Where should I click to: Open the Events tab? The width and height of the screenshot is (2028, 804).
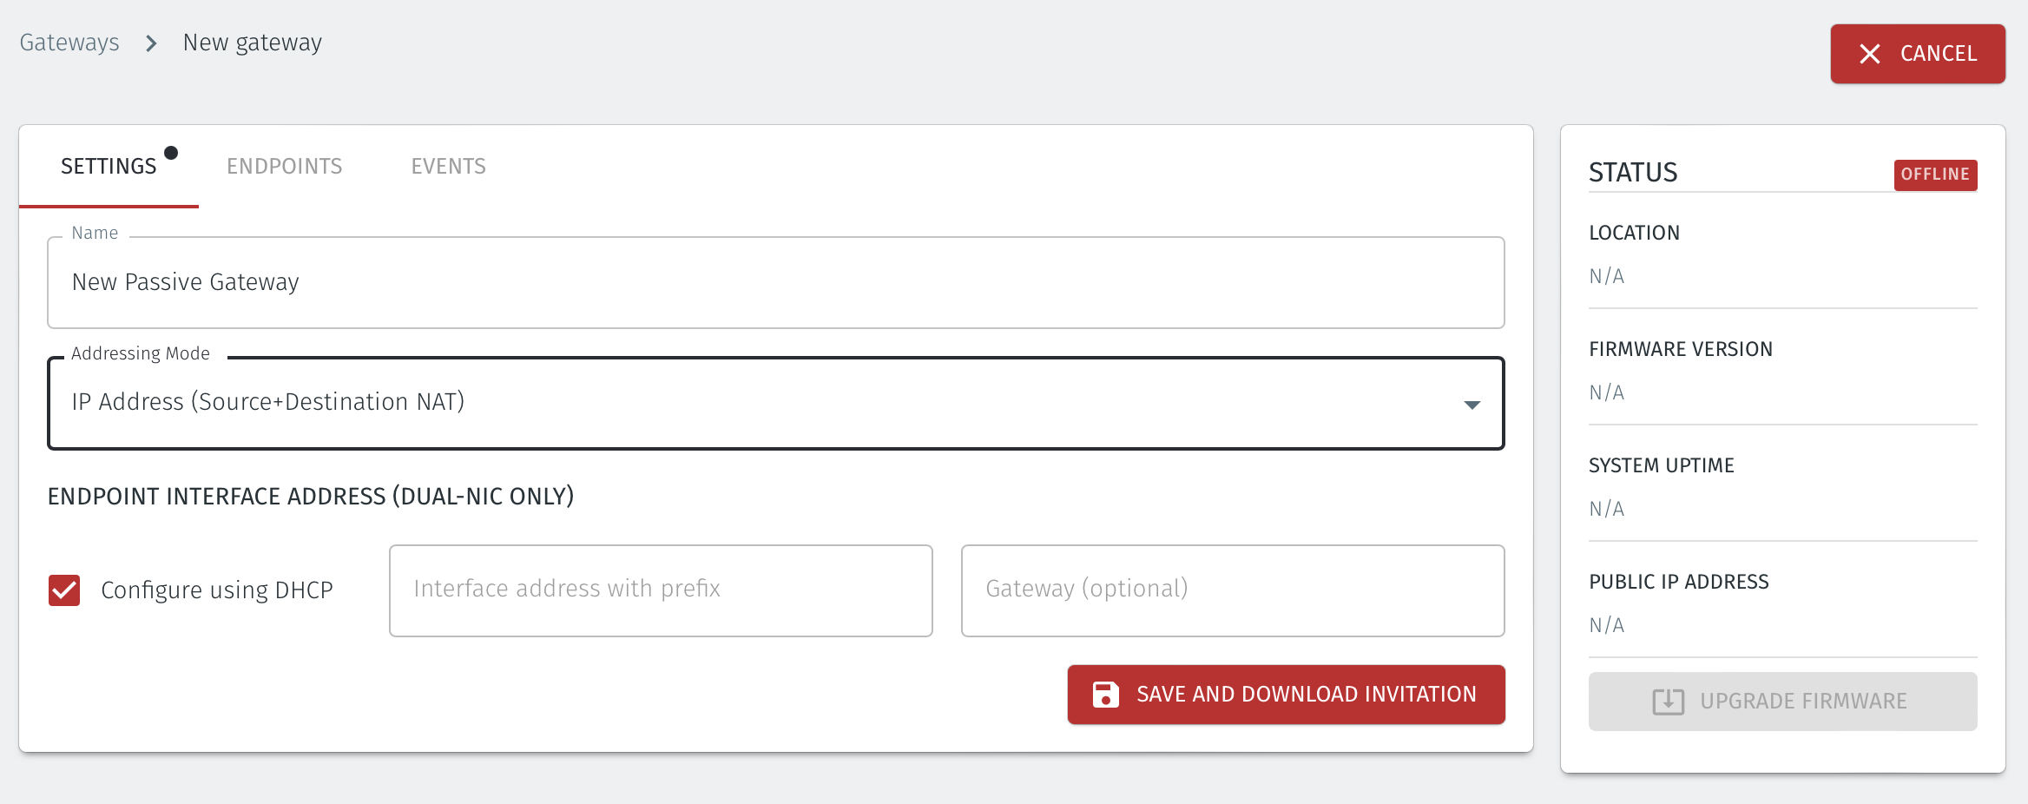point(449,166)
